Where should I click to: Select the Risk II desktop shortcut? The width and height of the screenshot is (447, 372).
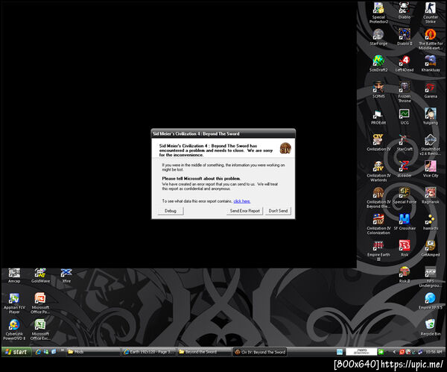tap(405, 275)
